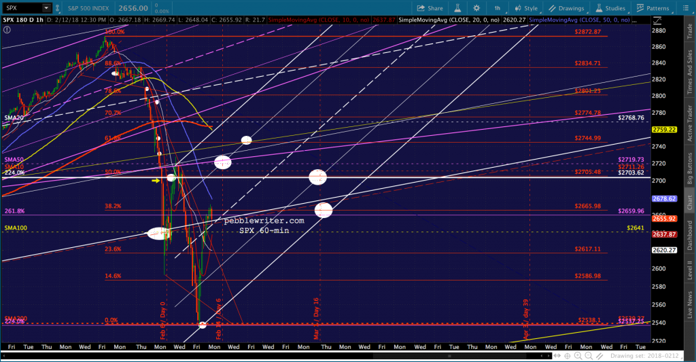The width and height of the screenshot is (696, 362).
Task: Open the Style dropdown menu
Action: (527, 8)
